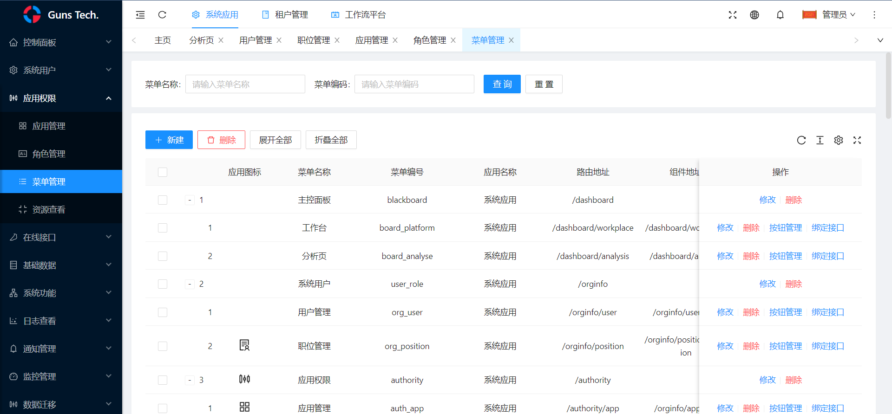
Task: Check the org_user row checkbox
Action: (x=163, y=312)
